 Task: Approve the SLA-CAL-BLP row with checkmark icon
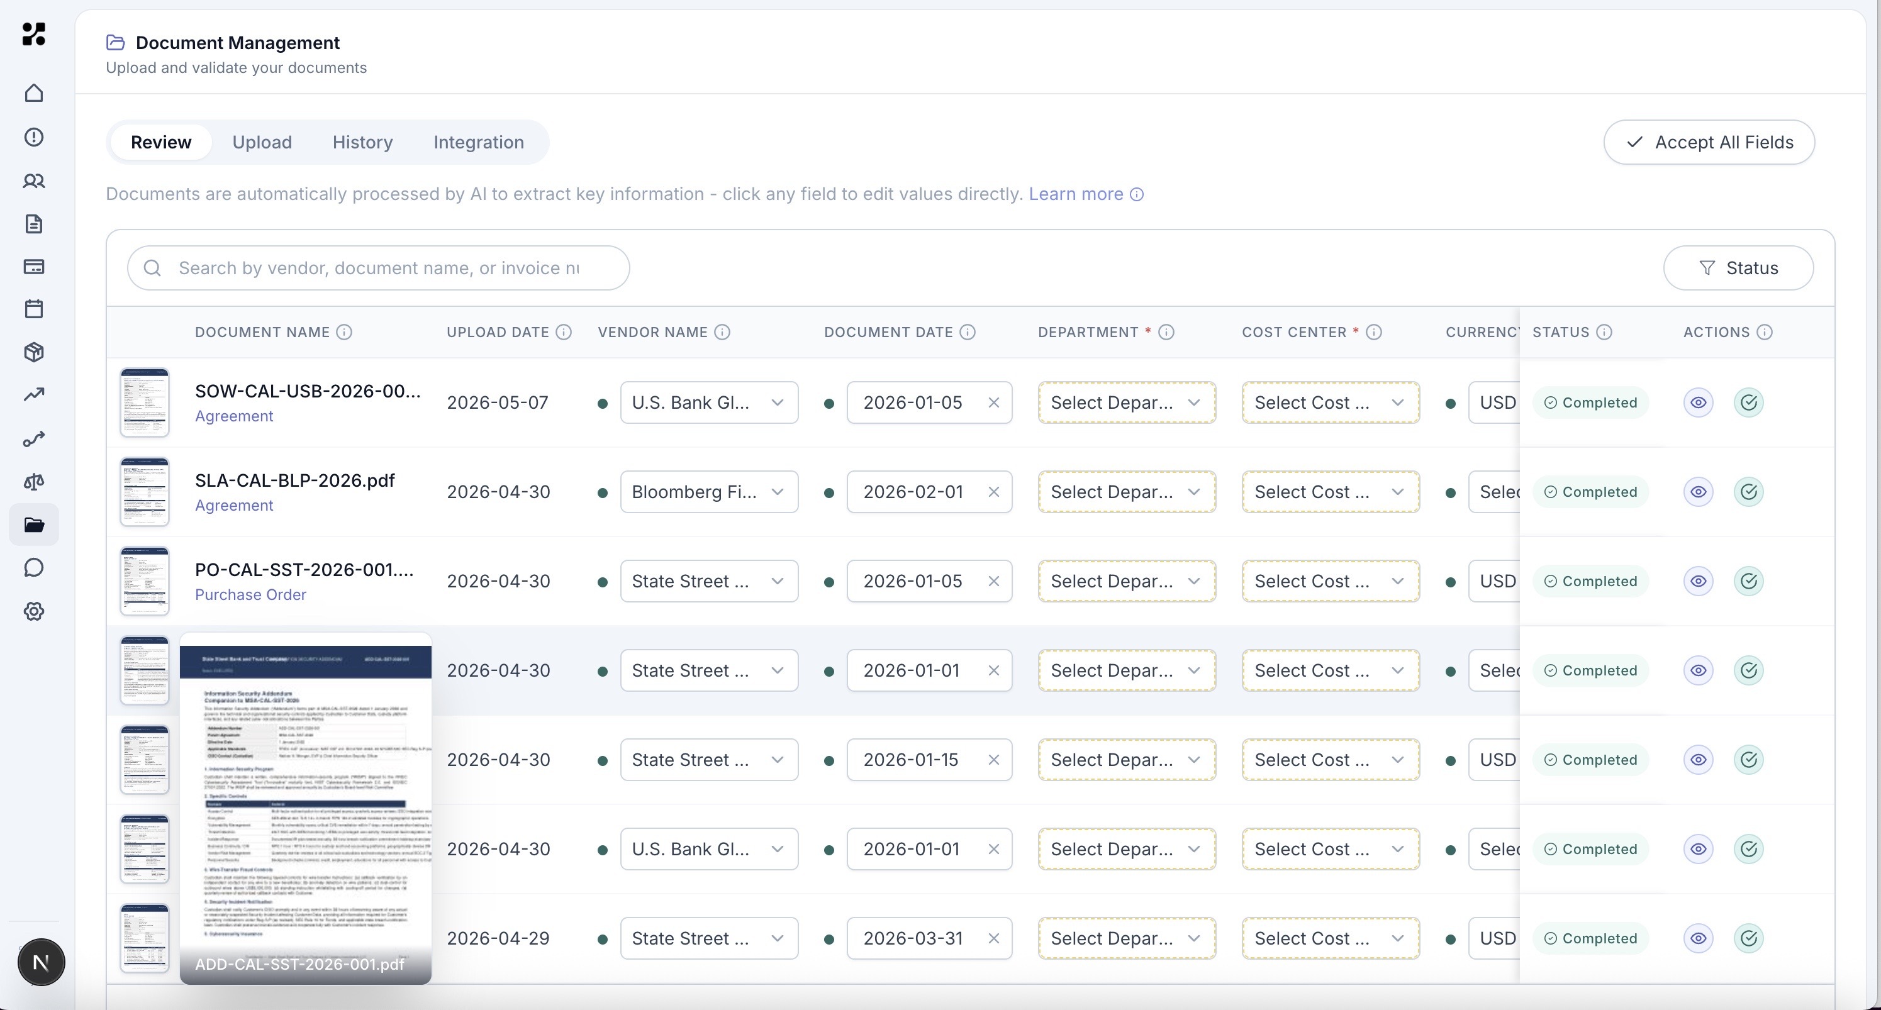coord(1748,492)
